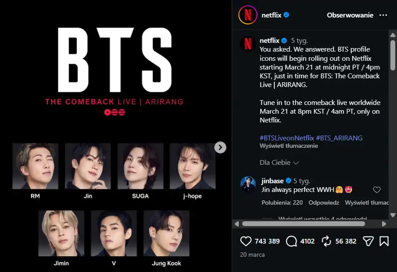
Task: Click Wyświetl tłumaczenie under the caption
Action: click(289, 146)
